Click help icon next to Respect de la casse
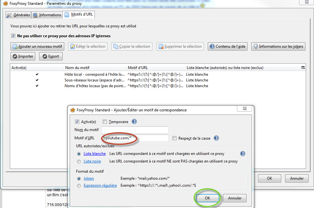 click(x=216, y=138)
